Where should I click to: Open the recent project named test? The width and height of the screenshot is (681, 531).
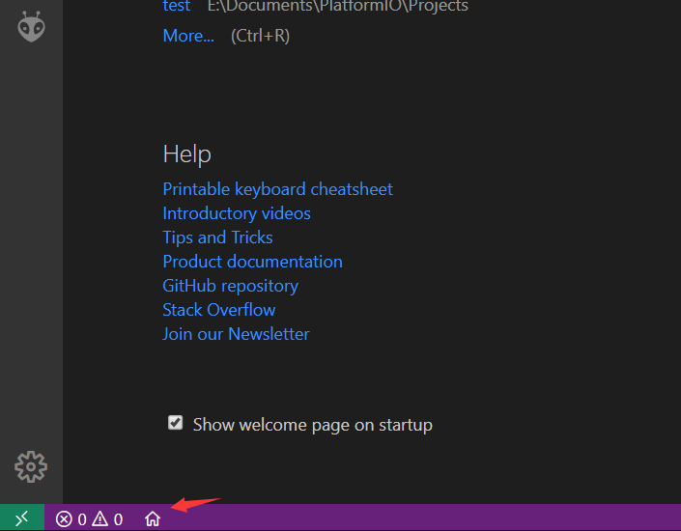[x=176, y=7]
